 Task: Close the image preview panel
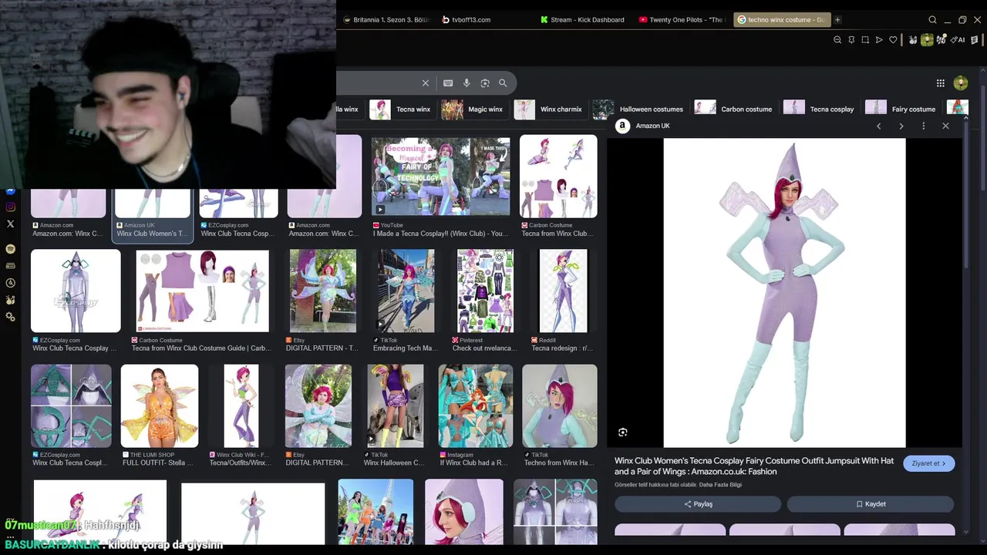pyautogui.click(x=945, y=126)
